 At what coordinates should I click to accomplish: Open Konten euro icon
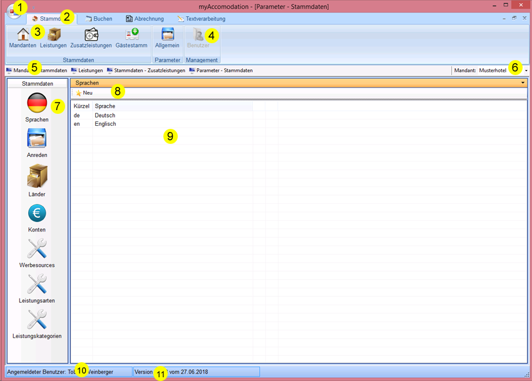[37, 213]
